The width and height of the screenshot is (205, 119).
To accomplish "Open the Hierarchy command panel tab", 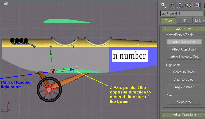I will click(x=180, y=5).
